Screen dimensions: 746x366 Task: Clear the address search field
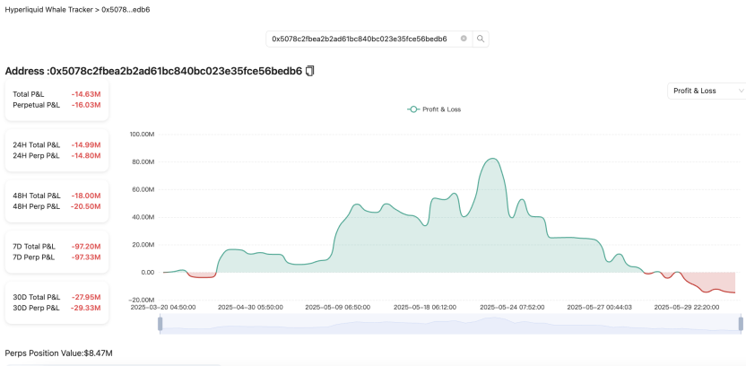point(464,39)
